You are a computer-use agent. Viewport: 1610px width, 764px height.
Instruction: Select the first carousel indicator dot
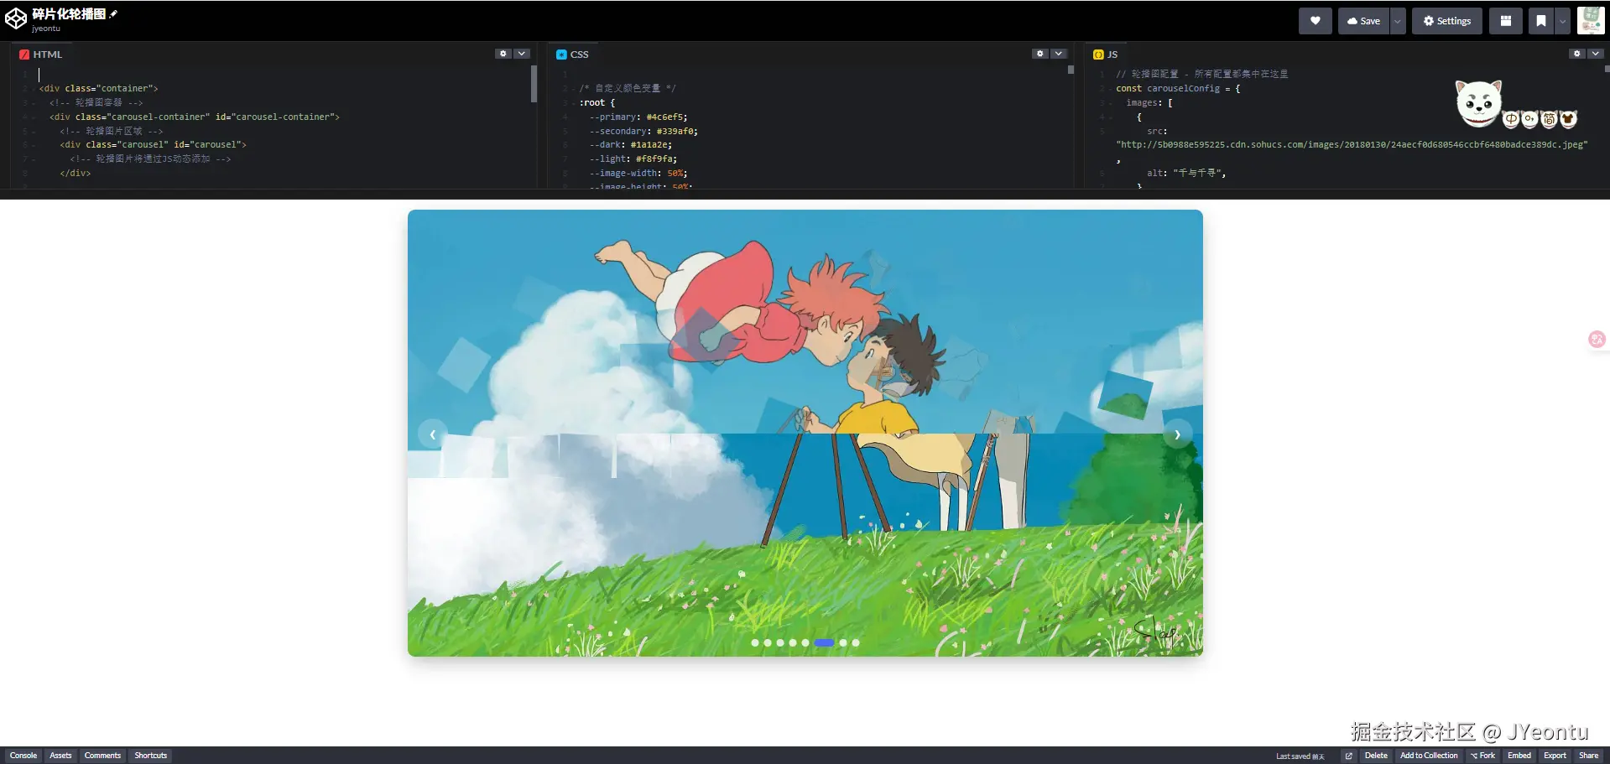coord(755,643)
